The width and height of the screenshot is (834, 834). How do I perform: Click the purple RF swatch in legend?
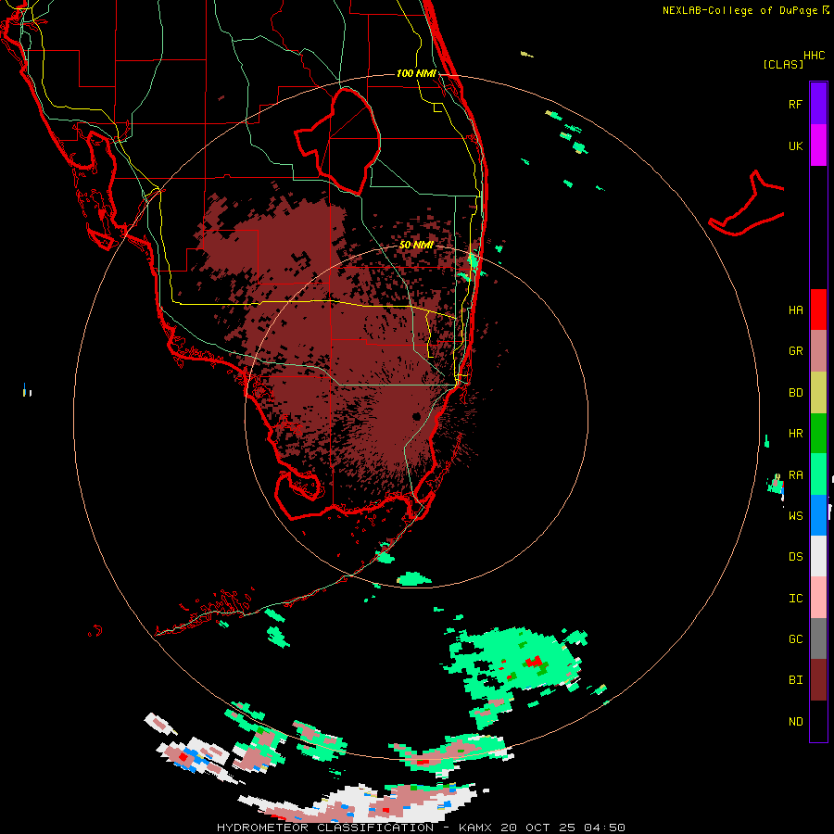[x=818, y=104]
